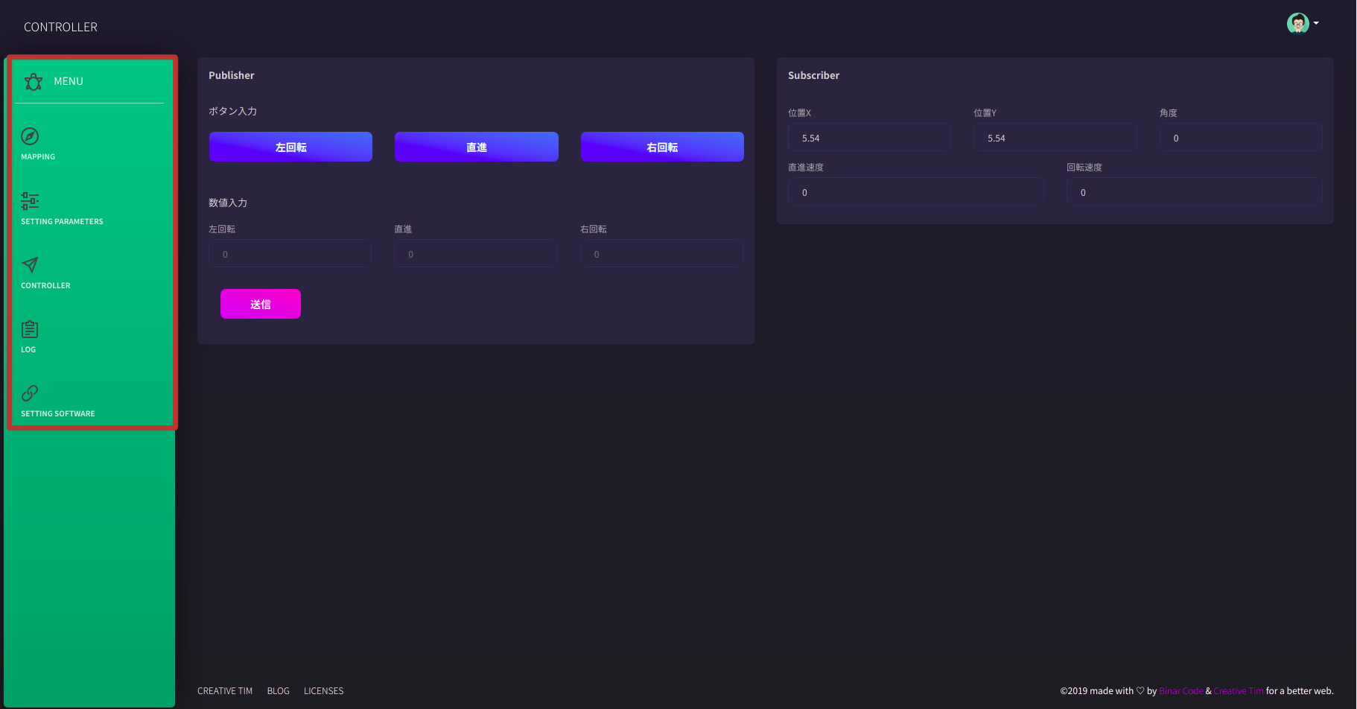
Task: Select the CONTROLLER sidebar label
Action: pyautogui.click(x=45, y=286)
